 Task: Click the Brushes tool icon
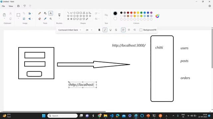(59, 15)
